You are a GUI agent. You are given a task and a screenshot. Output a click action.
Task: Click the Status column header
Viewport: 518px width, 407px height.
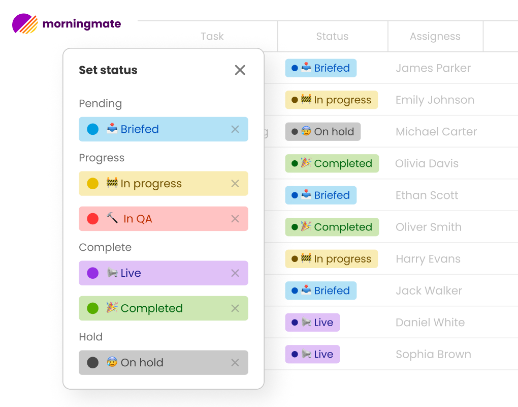pos(332,36)
